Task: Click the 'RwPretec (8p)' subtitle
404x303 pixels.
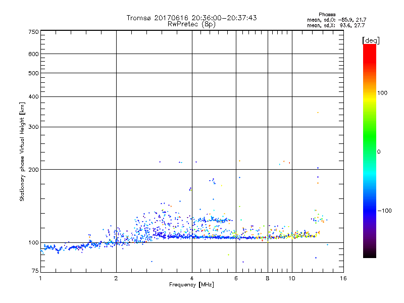Action: [x=191, y=24]
